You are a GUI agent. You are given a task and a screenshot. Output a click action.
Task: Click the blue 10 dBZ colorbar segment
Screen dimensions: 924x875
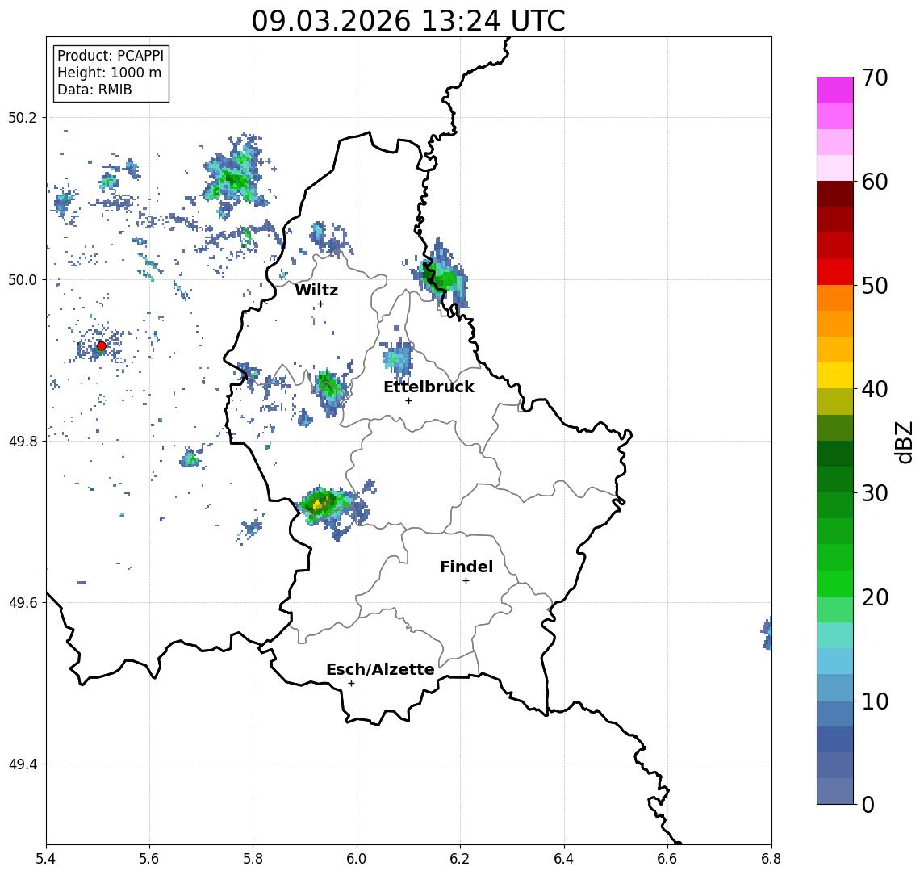[x=835, y=714]
